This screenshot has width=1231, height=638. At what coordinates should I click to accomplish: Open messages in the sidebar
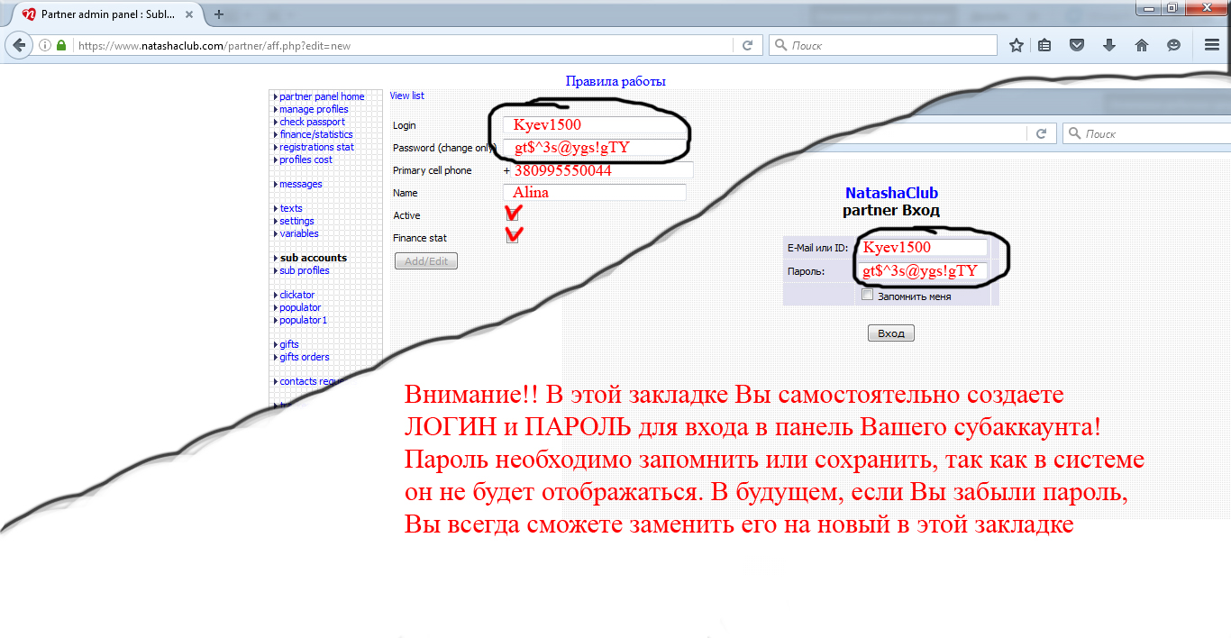tap(300, 184)
